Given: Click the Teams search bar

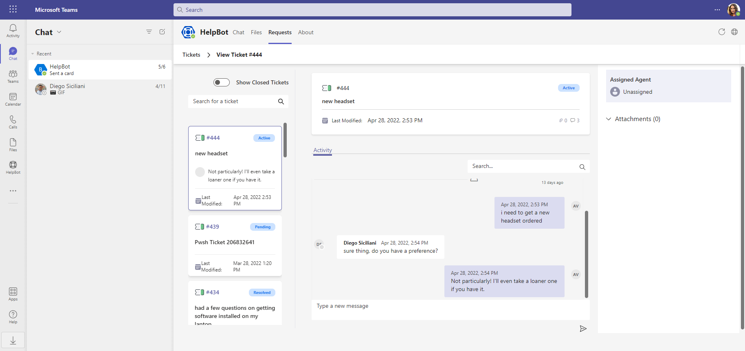Looking at the screenshot, I should (372, 10).
